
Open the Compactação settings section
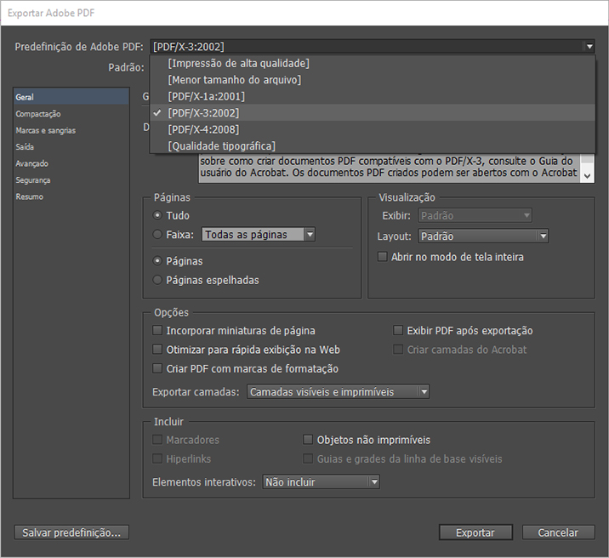(x=38, y=114)
